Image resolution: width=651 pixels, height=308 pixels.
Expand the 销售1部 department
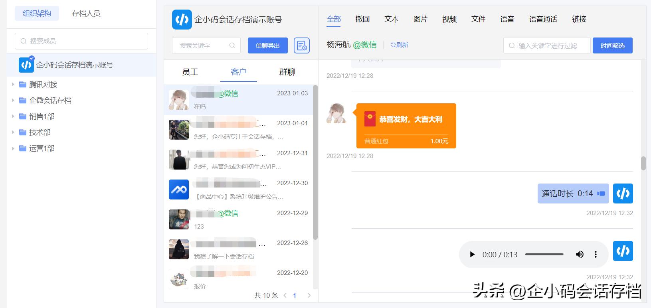pos(13,116)
